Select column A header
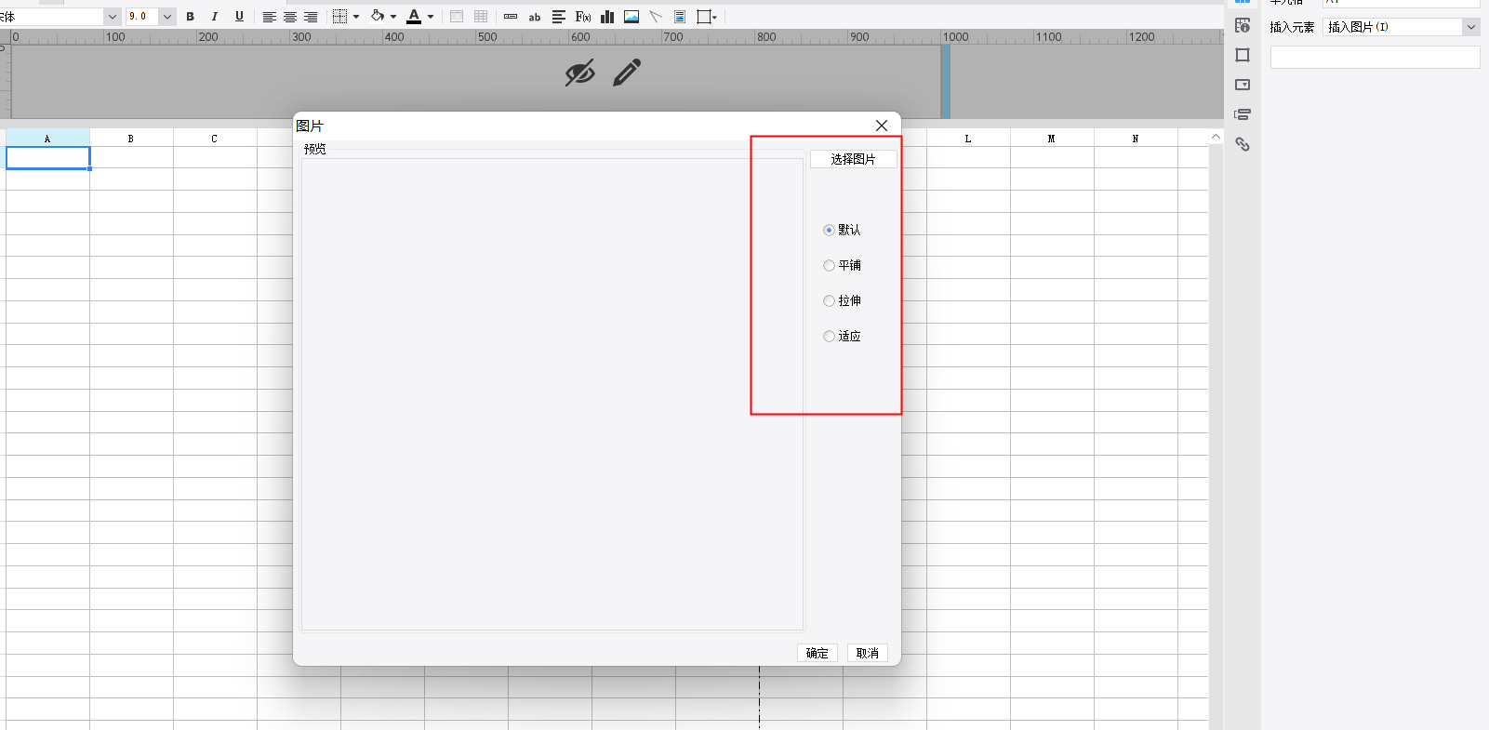Image resolution: width=1489 pixels, height=730 pixels. click(47, 139)
